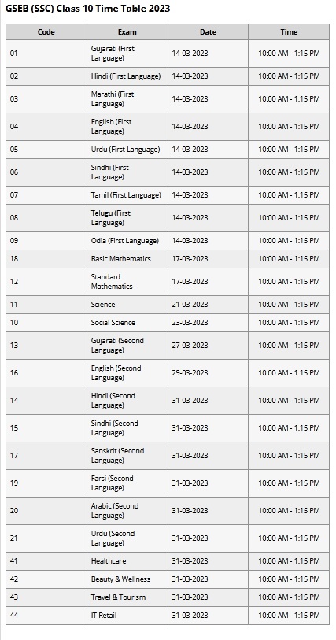336x640 pixels.
Task: Click the IT Retail exam cell
Action: [x=127, y=615]
